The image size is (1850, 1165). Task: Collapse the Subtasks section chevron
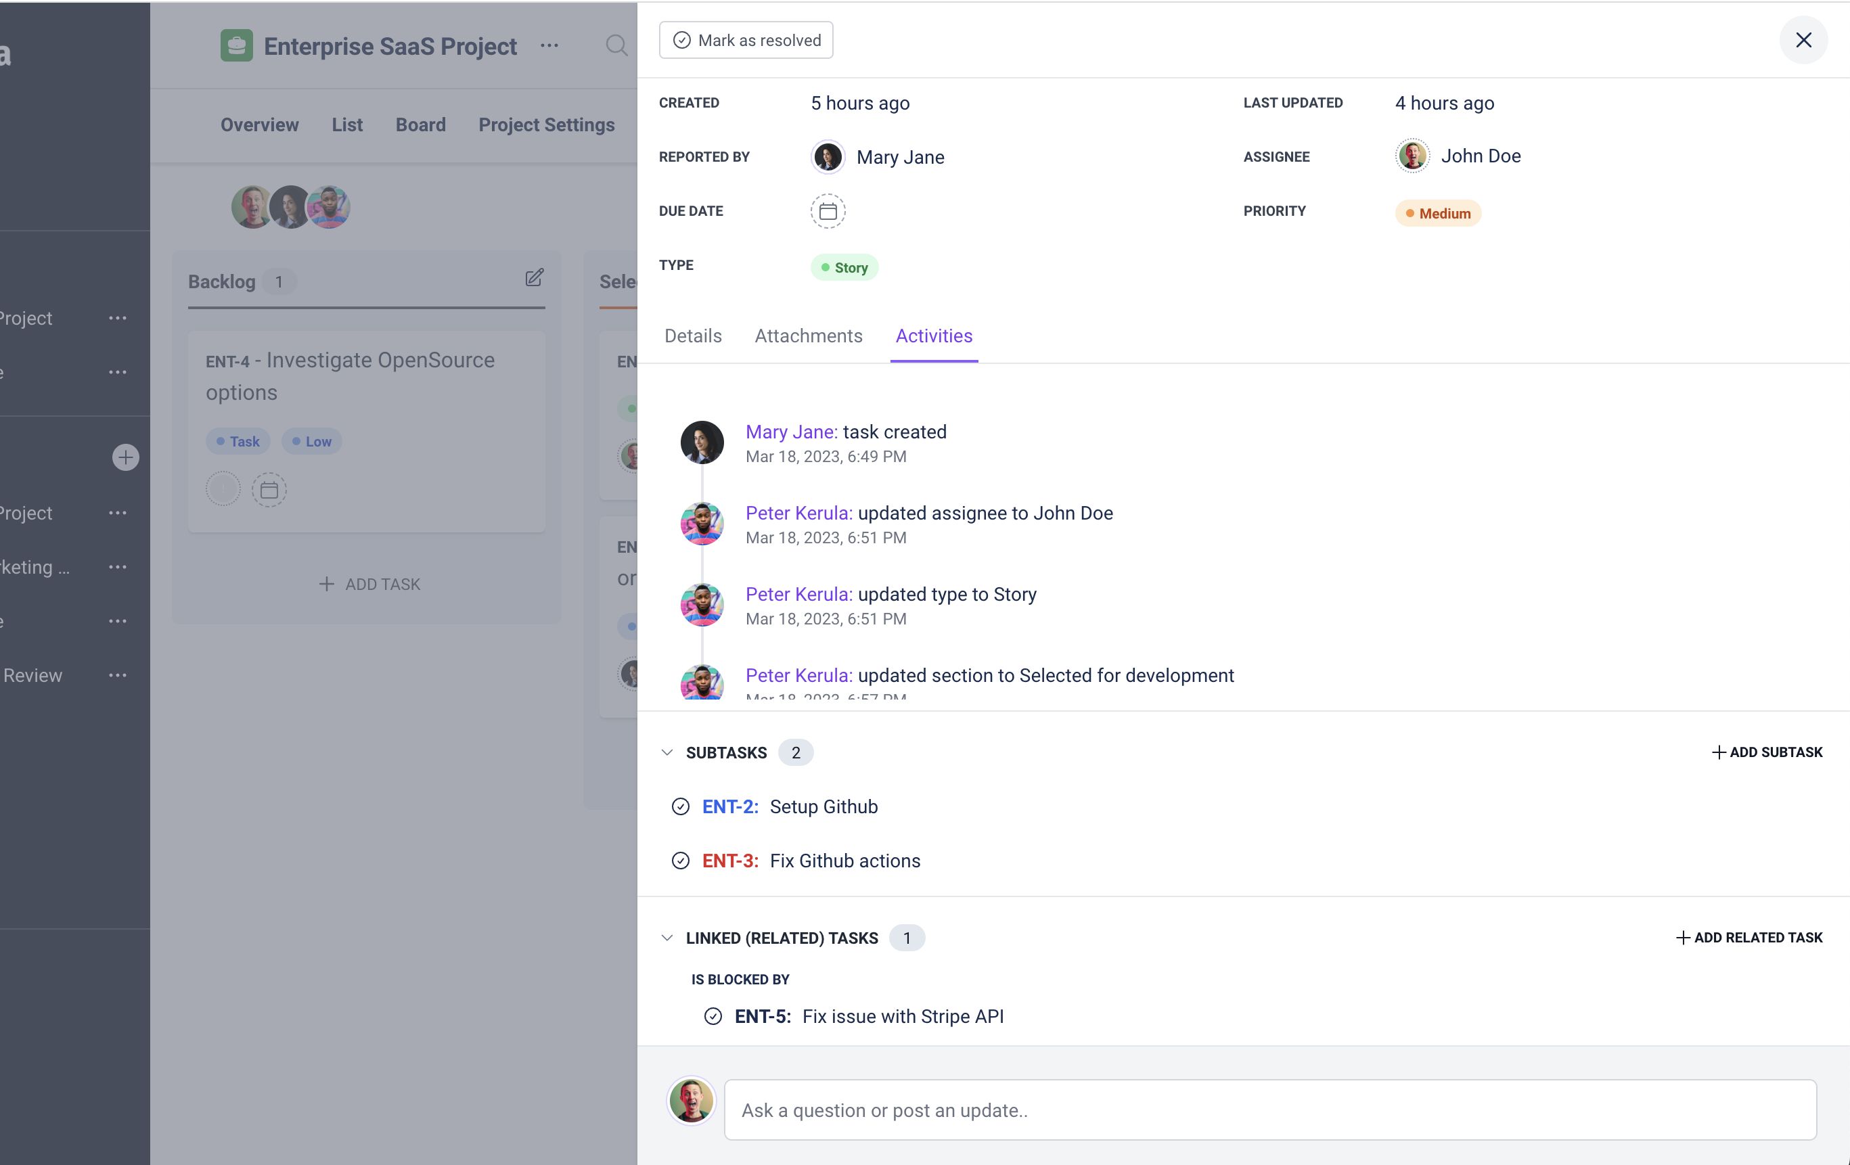tap(667, 752)
